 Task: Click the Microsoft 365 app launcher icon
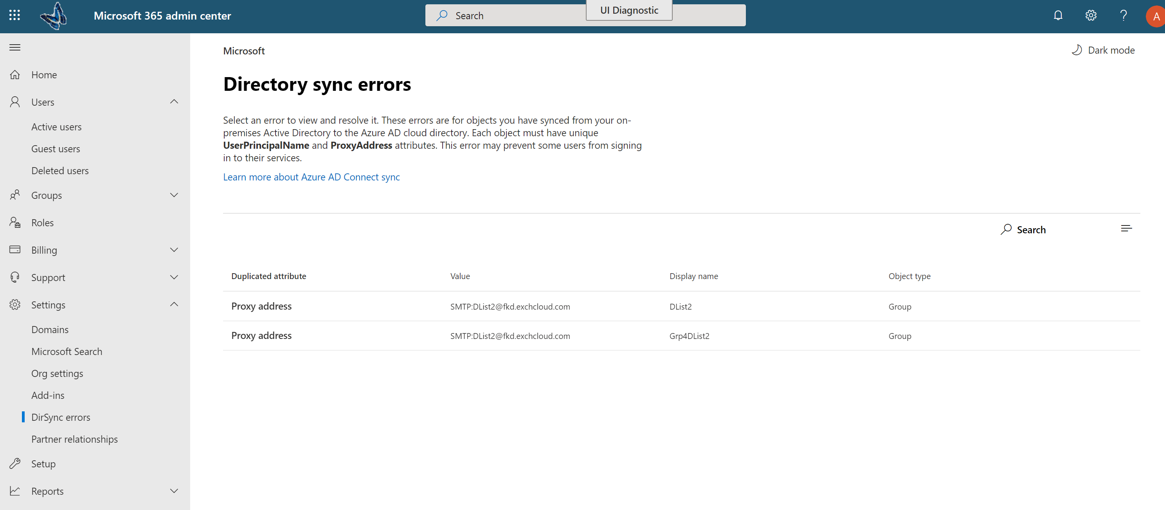click(x=13, y=15)
